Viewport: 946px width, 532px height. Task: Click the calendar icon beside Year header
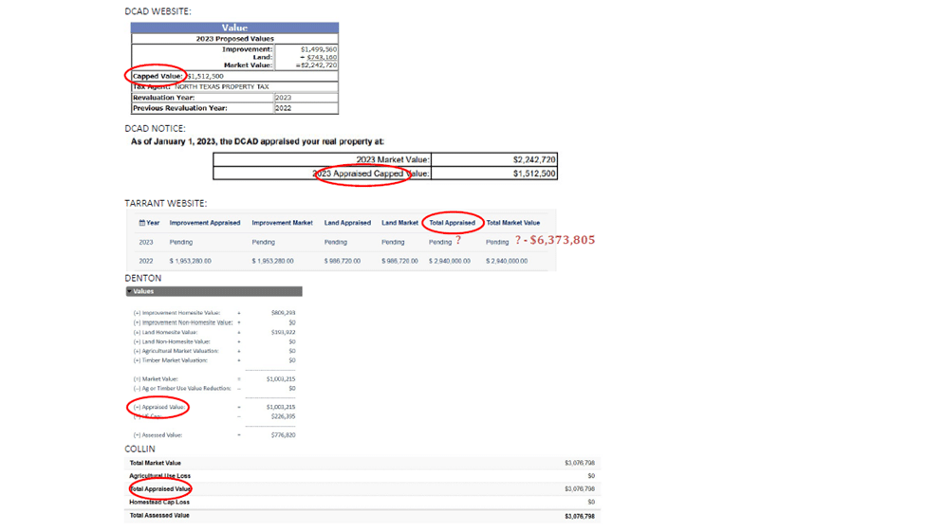(x=142, y=223)
